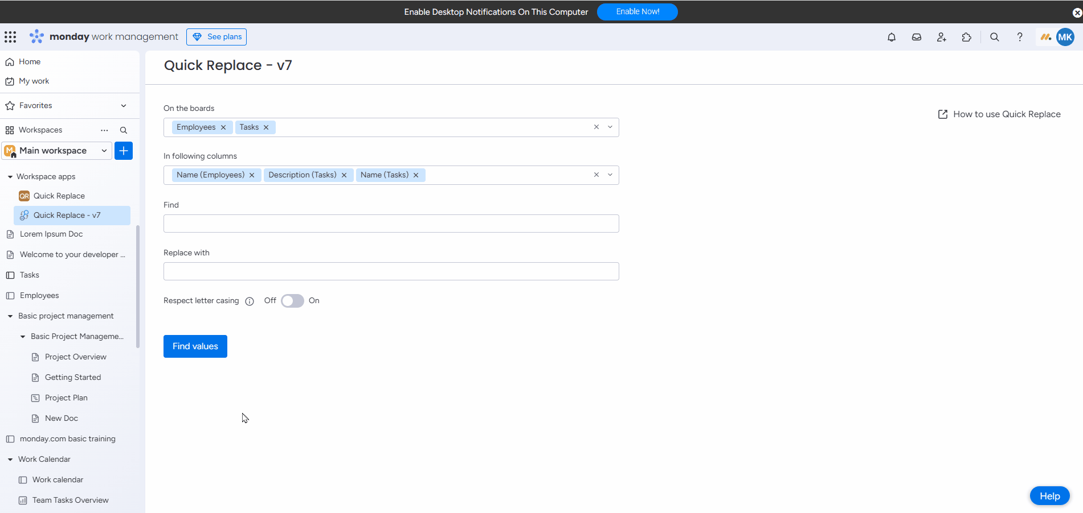Open the Team Tasks Overview dashboard

click(71, 500)
